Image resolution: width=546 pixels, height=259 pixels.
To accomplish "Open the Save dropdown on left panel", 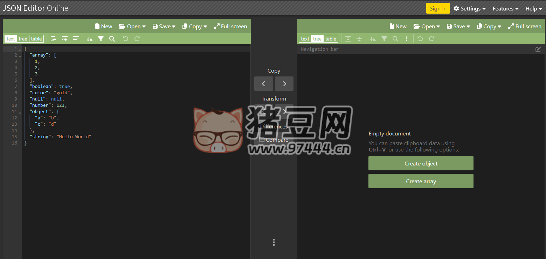I will click(164, 26).
